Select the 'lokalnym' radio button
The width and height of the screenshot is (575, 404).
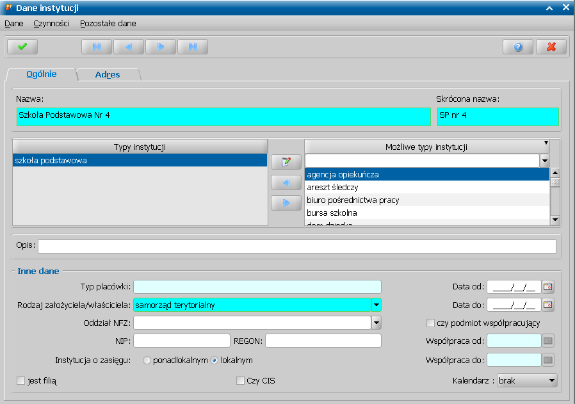[x=214, y=360]
